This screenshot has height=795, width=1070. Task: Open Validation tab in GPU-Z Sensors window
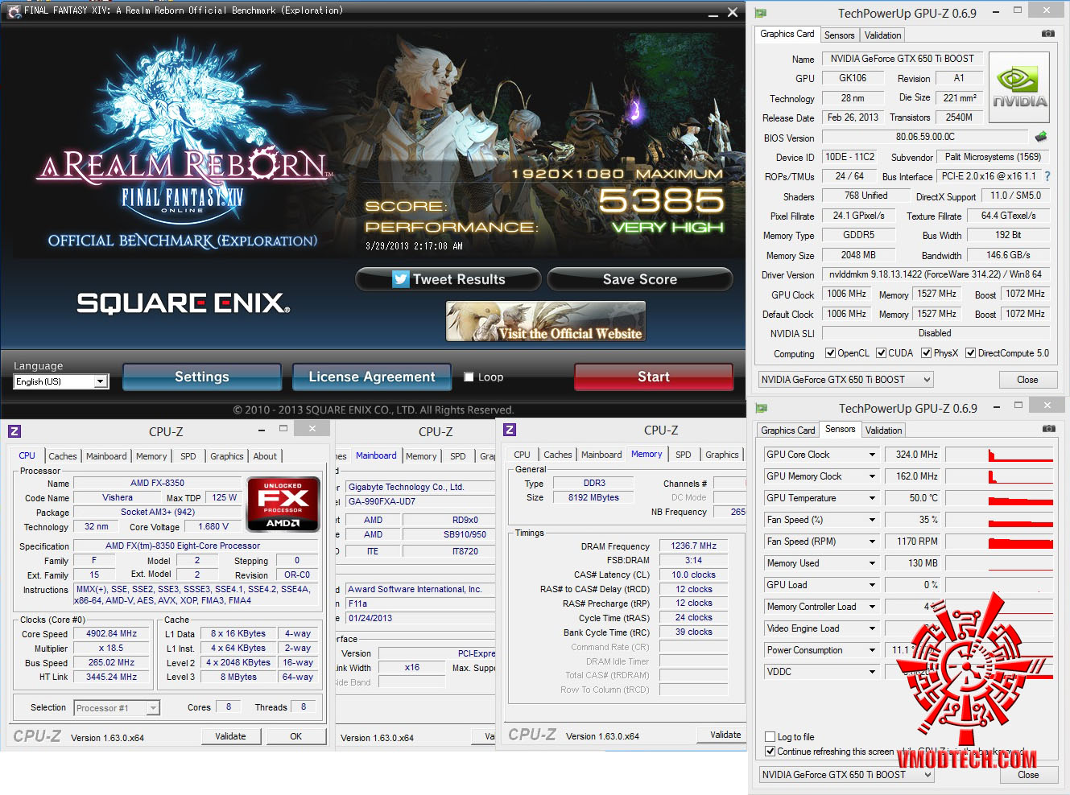click(883, 430)
